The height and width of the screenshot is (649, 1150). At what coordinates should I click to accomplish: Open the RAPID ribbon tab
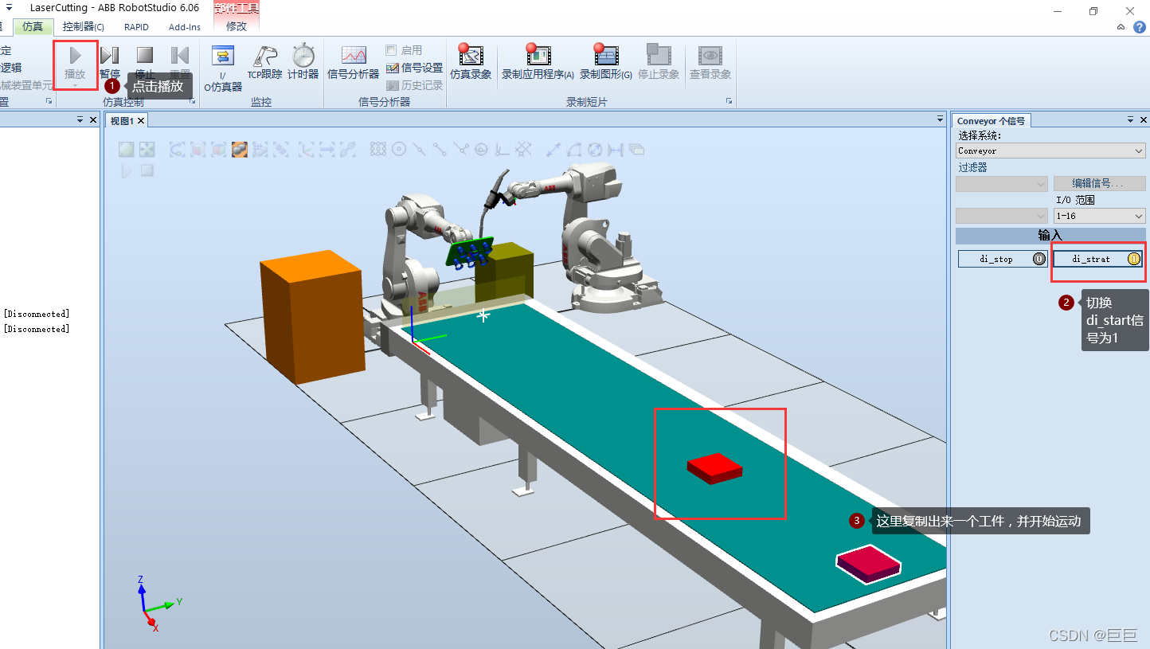pos(136,26)
